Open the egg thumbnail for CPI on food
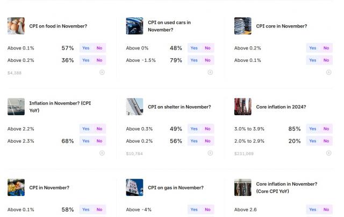Screen dimensions: 344x217 [16, 26]
